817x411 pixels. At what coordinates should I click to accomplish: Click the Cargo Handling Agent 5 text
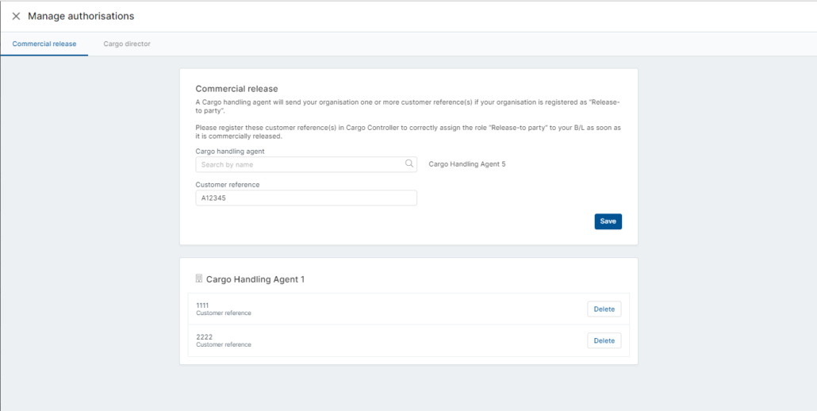tap(467, 164)
